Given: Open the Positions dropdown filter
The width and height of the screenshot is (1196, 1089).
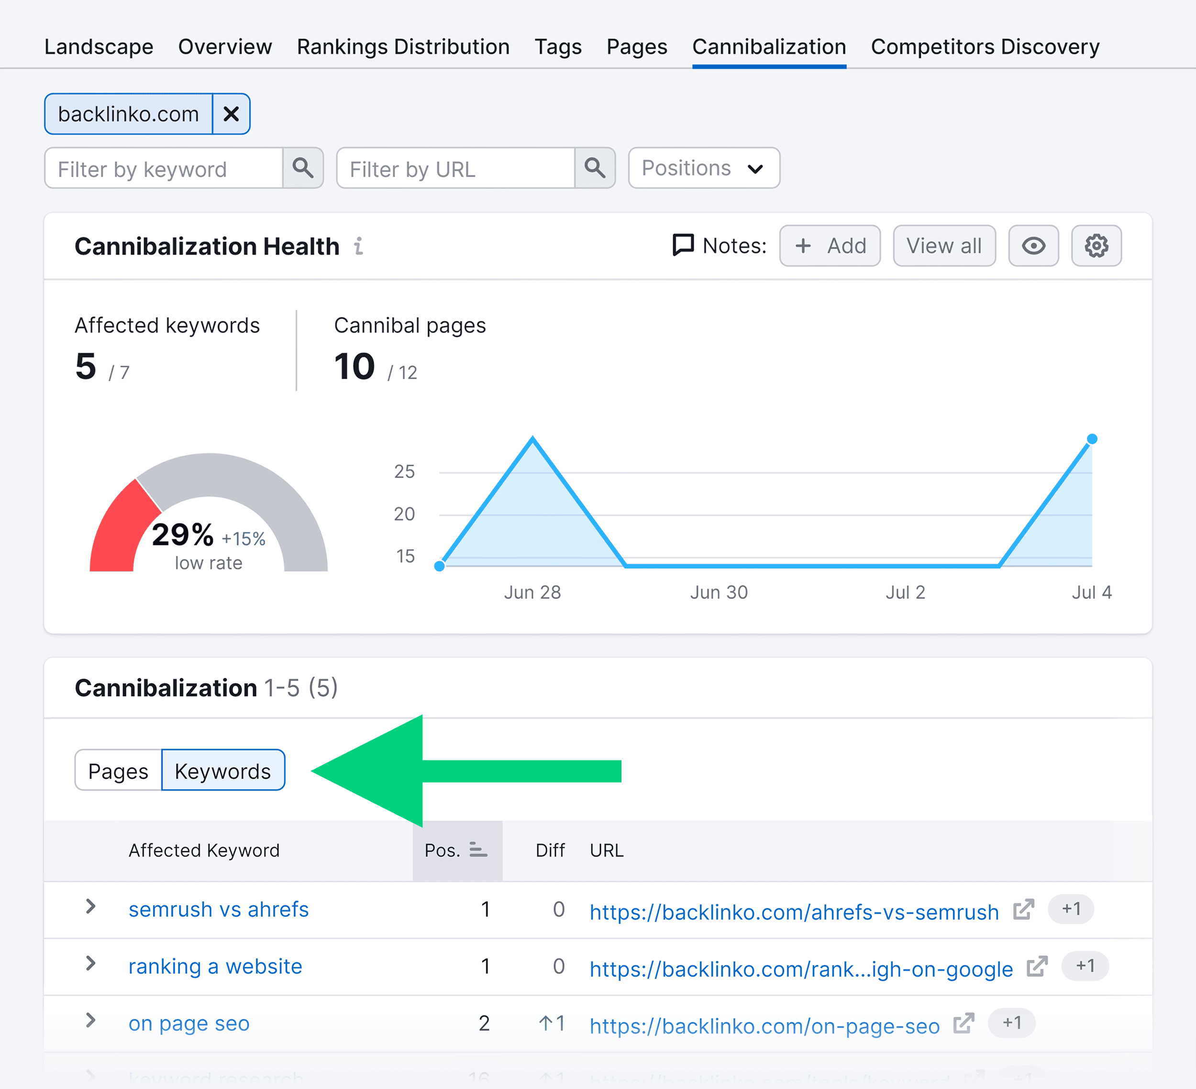Looking at the screenshot, I should [704, 168].
